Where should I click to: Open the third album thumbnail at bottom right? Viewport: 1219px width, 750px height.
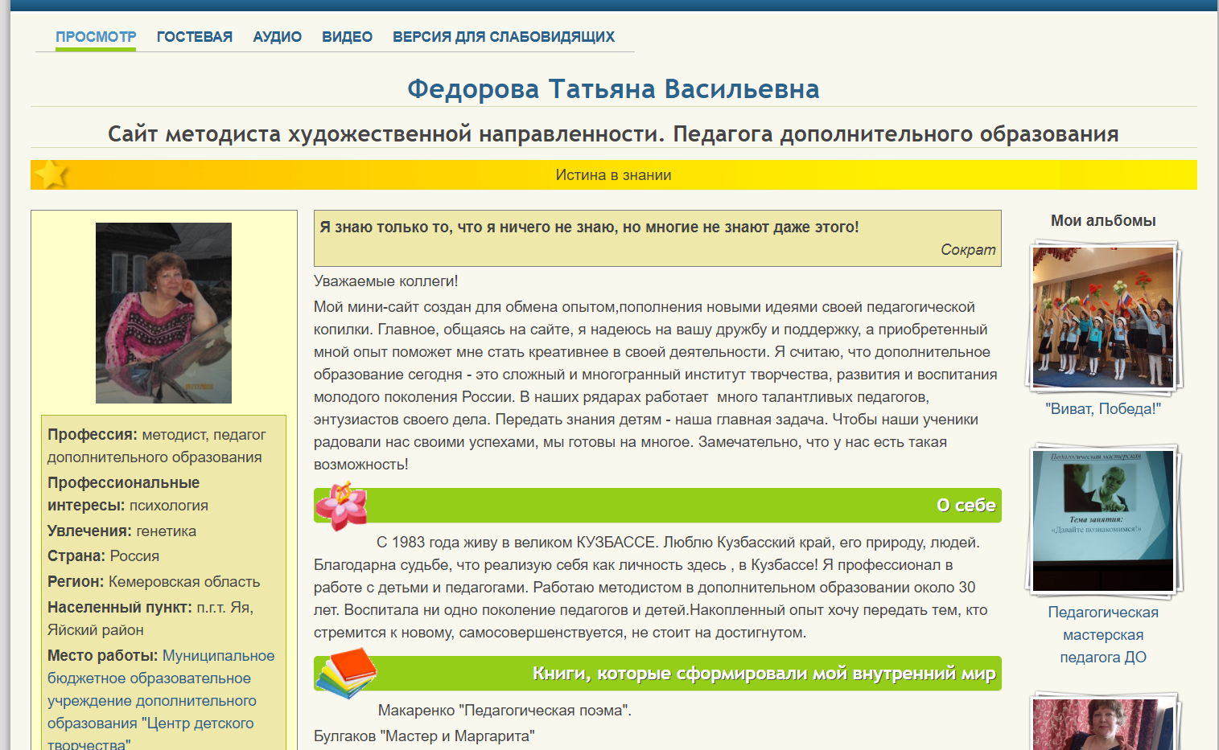pos(1103,721)
